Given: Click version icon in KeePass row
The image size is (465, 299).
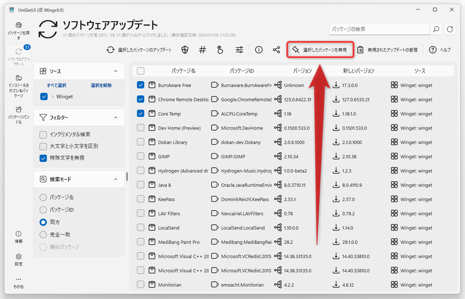Looking at the screenshot, I should (x=278, y=199).
